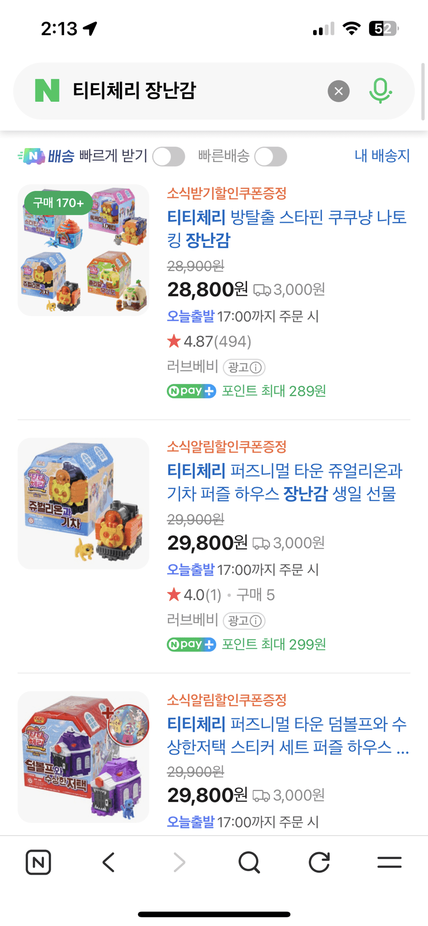Screen dimensions: 428x926
Task: Open the hamburger menu icon
Action: pos(389,862)
